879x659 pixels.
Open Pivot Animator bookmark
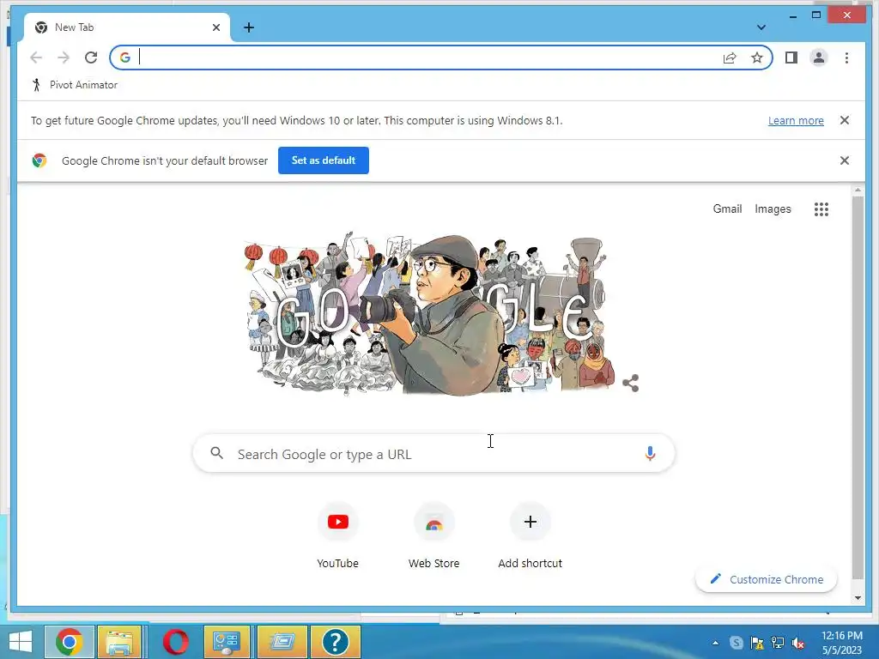click(x=75, y=85)
